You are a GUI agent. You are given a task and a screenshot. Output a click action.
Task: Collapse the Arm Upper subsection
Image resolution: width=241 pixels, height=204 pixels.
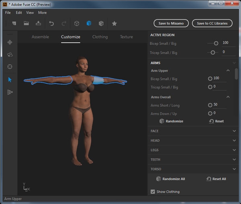pos(228,71)
